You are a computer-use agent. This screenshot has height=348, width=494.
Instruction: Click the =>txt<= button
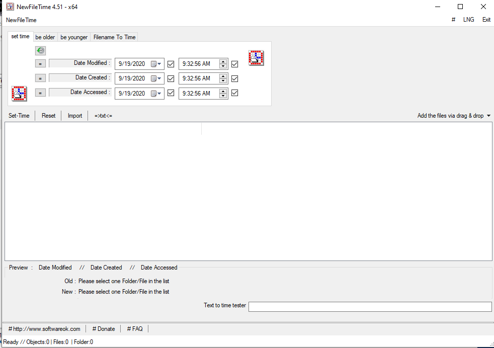click(x=103, y=116)
